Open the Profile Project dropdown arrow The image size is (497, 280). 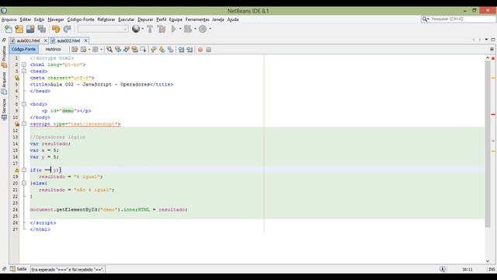point(210,29)
